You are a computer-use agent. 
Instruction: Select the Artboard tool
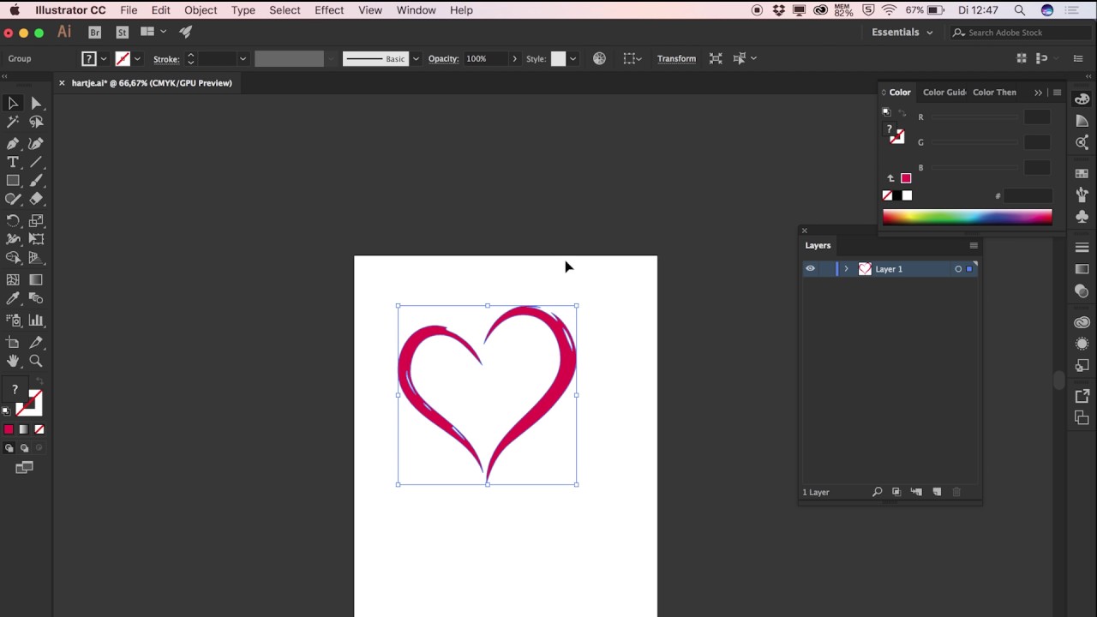pyautogui.click(x=13, y=343)
